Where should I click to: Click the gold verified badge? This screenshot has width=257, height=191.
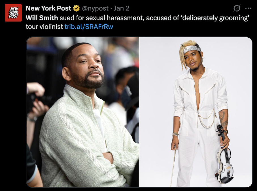(76, 8)
